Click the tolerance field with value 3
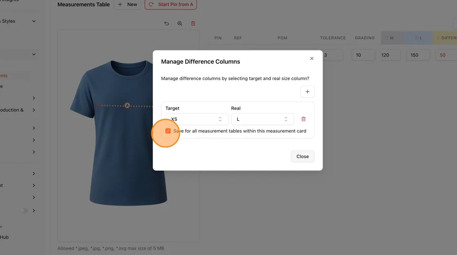457x255 pixels. tap(333, 55)
